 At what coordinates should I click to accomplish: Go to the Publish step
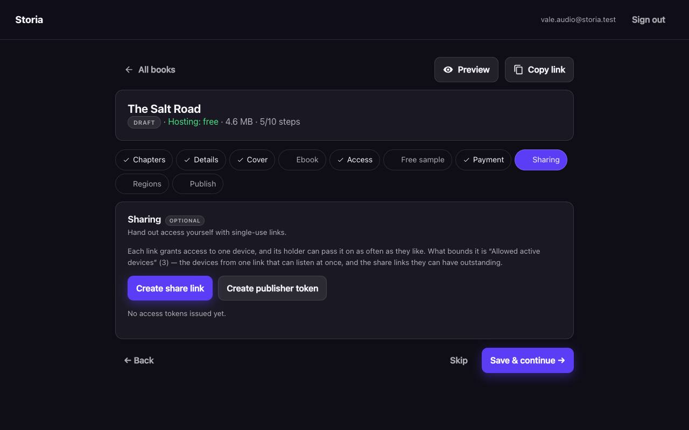pyautogui.click(x=198, y=184)
